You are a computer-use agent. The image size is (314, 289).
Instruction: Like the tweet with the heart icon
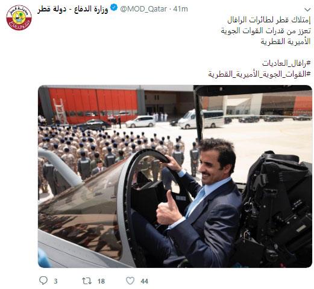pyautogui.click(x=130, y=281)
